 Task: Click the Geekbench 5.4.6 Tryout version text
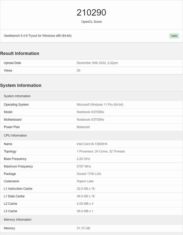click(38, 36)
